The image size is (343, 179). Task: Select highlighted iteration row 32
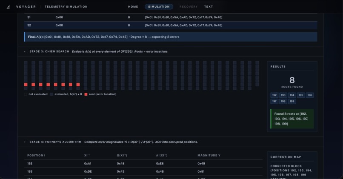tap(171, 26)
